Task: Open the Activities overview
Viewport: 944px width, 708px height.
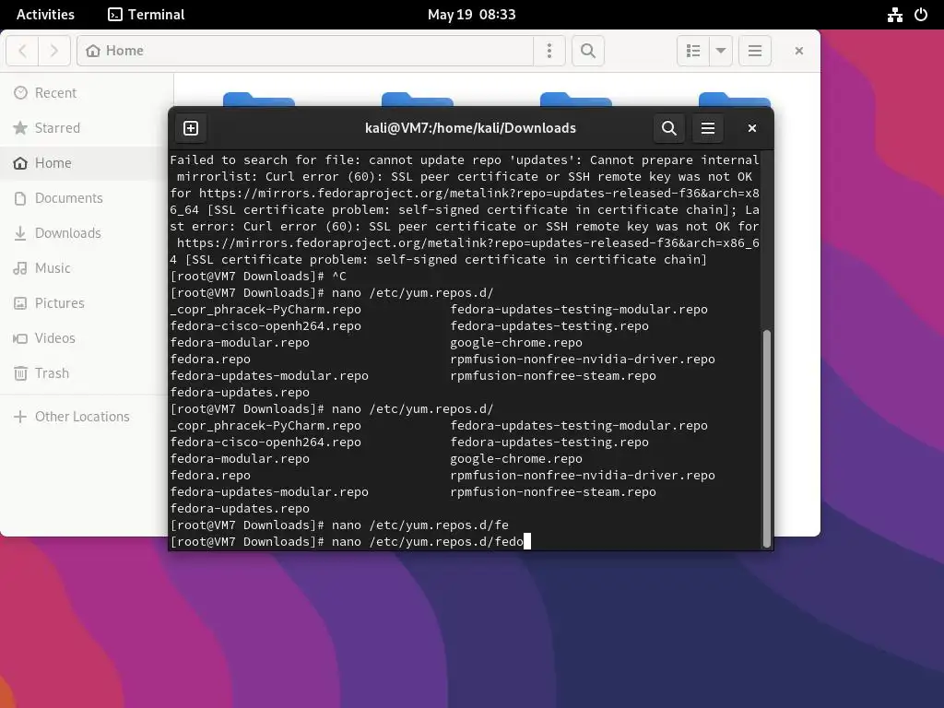Action: pos(45,15)
